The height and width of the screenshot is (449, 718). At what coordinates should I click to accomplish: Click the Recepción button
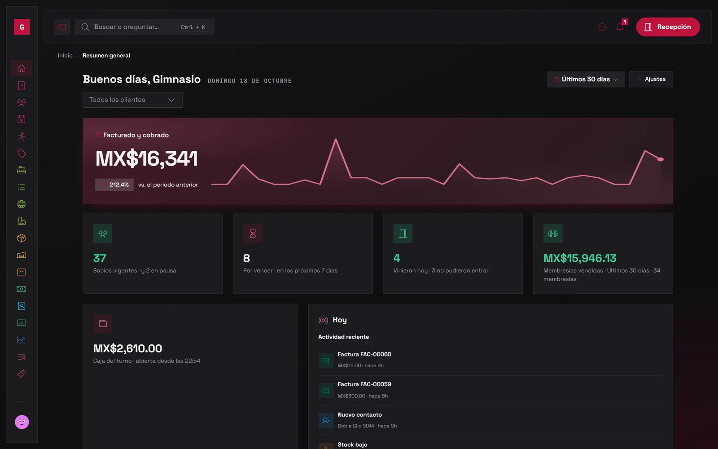[668, 27]
